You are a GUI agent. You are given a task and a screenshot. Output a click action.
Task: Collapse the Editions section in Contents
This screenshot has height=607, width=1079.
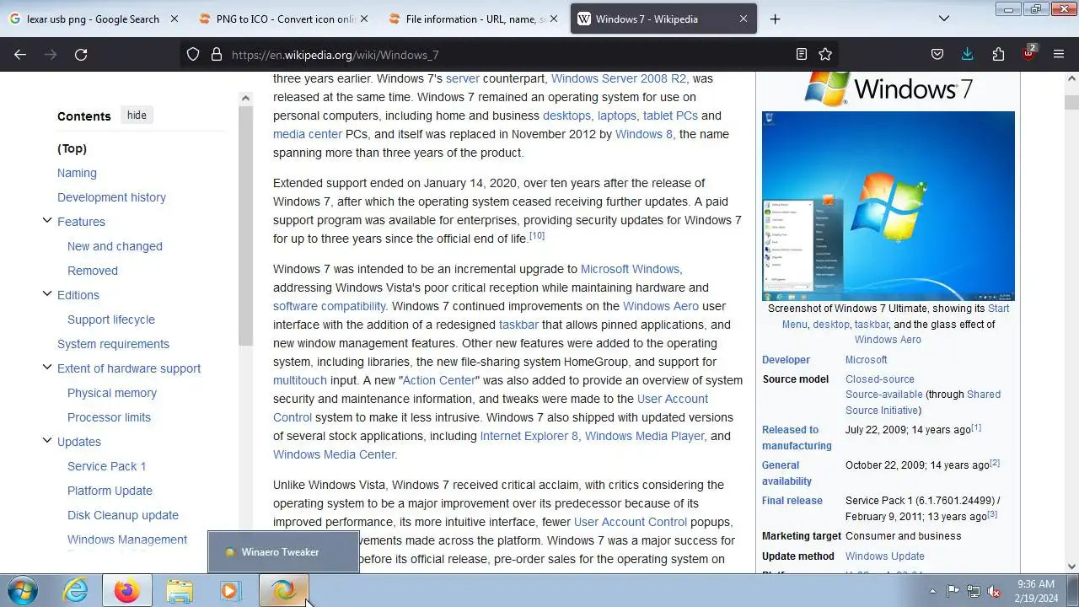47,294
